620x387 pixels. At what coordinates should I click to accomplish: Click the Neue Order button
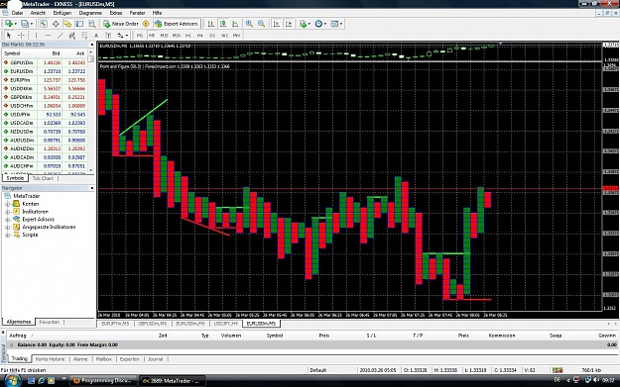[x=121, y=24]
